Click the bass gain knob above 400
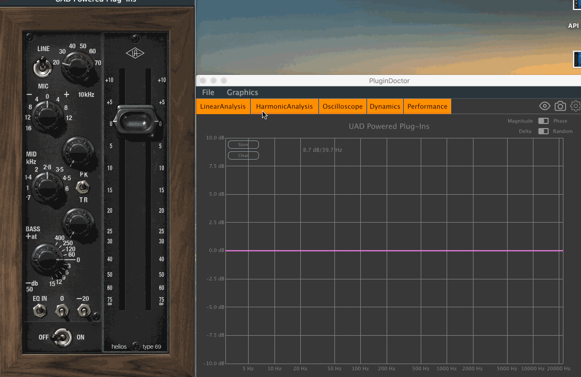This screenshot has height=377, width=581. (x=78, y=223)
